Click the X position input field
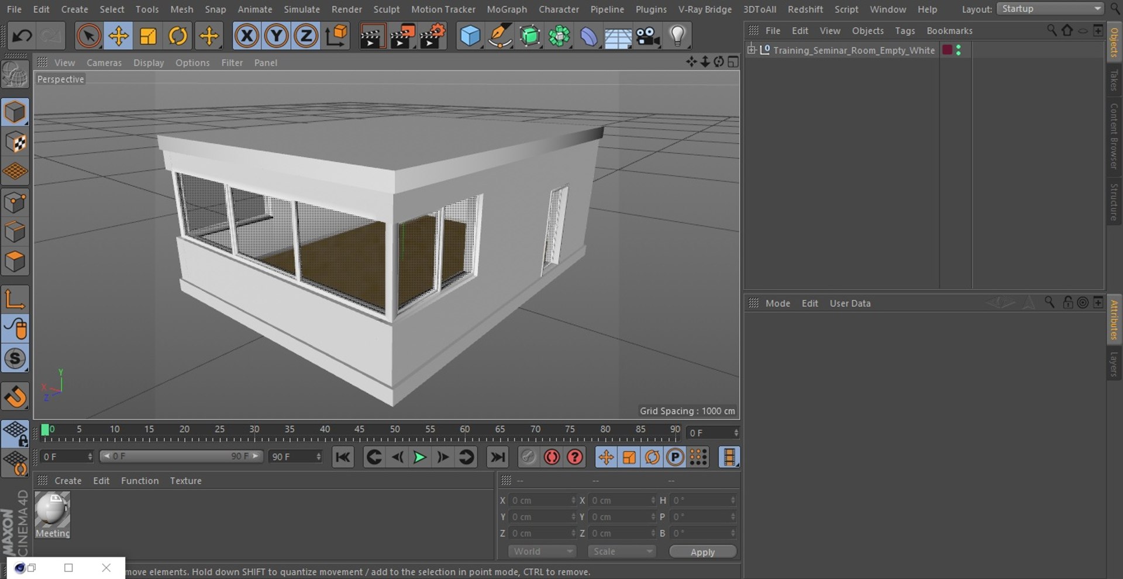Viewport: 1123px width, 579px height. [x=542, y=501]
